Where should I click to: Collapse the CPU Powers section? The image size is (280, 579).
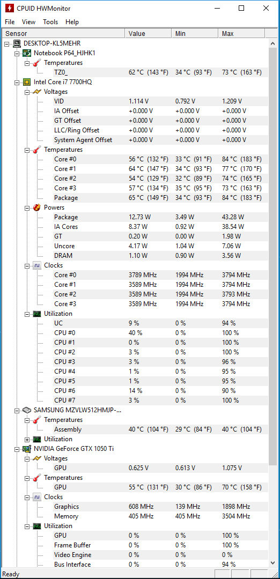coord(27,207)
